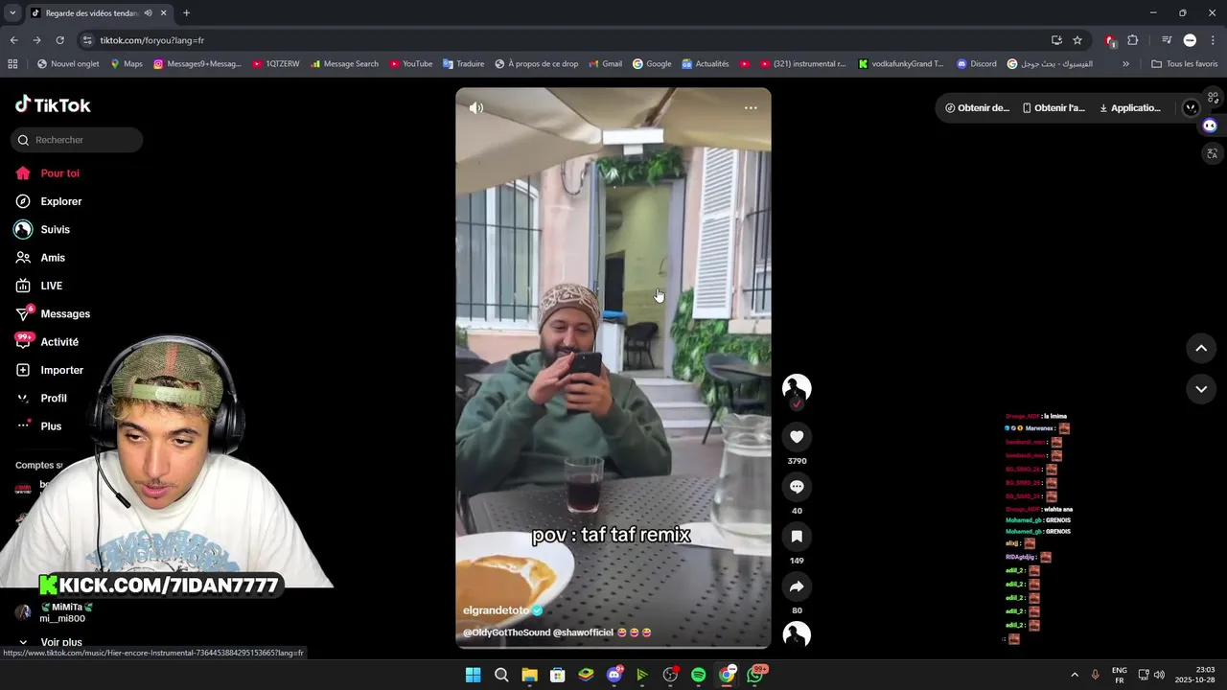
Task: Open the Activité notifications
Action: tap(47, 342)
